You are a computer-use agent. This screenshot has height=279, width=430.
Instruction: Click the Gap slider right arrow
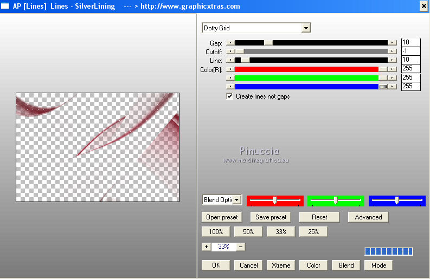click(393, 43)
